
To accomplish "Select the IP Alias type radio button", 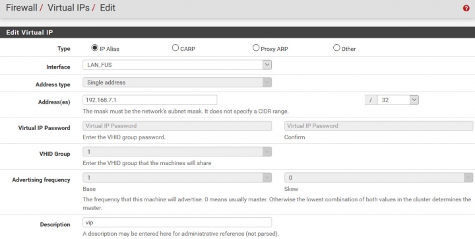I will pyautogui.click(x=95, y=48).
